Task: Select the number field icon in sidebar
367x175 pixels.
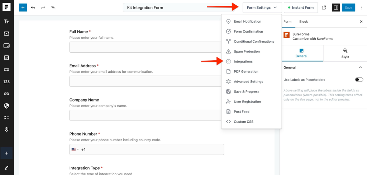Action: pyautogui.click(x=6, y=81)
